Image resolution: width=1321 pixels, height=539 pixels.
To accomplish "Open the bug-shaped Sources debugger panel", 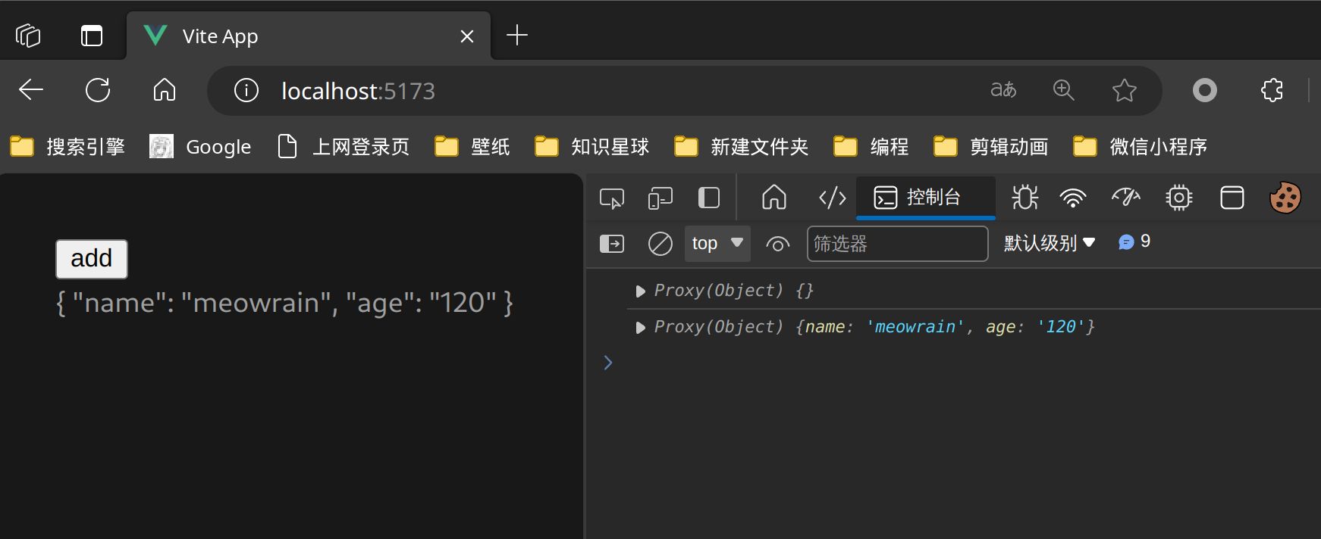I will tap(1024, 198).
